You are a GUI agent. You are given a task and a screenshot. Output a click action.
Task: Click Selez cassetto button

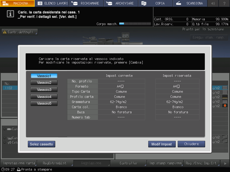click(41, 144)
